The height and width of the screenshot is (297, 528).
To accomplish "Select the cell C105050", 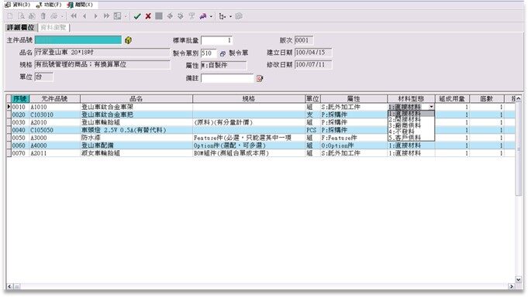I will (x=55, y=130).
